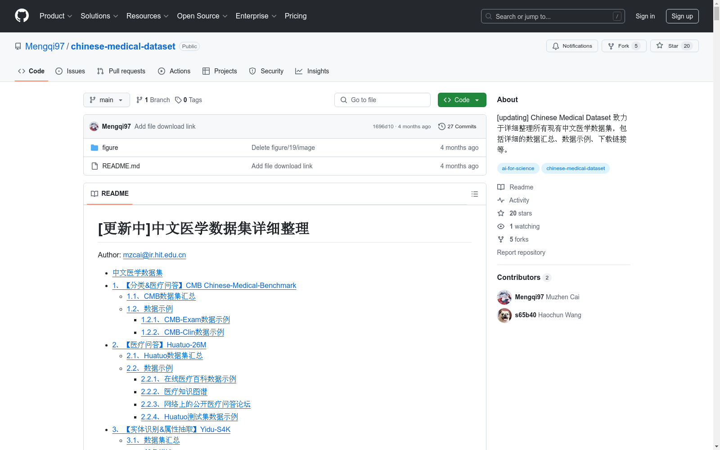Select the README tab header
720x450 pixels.
pos(110,193)
